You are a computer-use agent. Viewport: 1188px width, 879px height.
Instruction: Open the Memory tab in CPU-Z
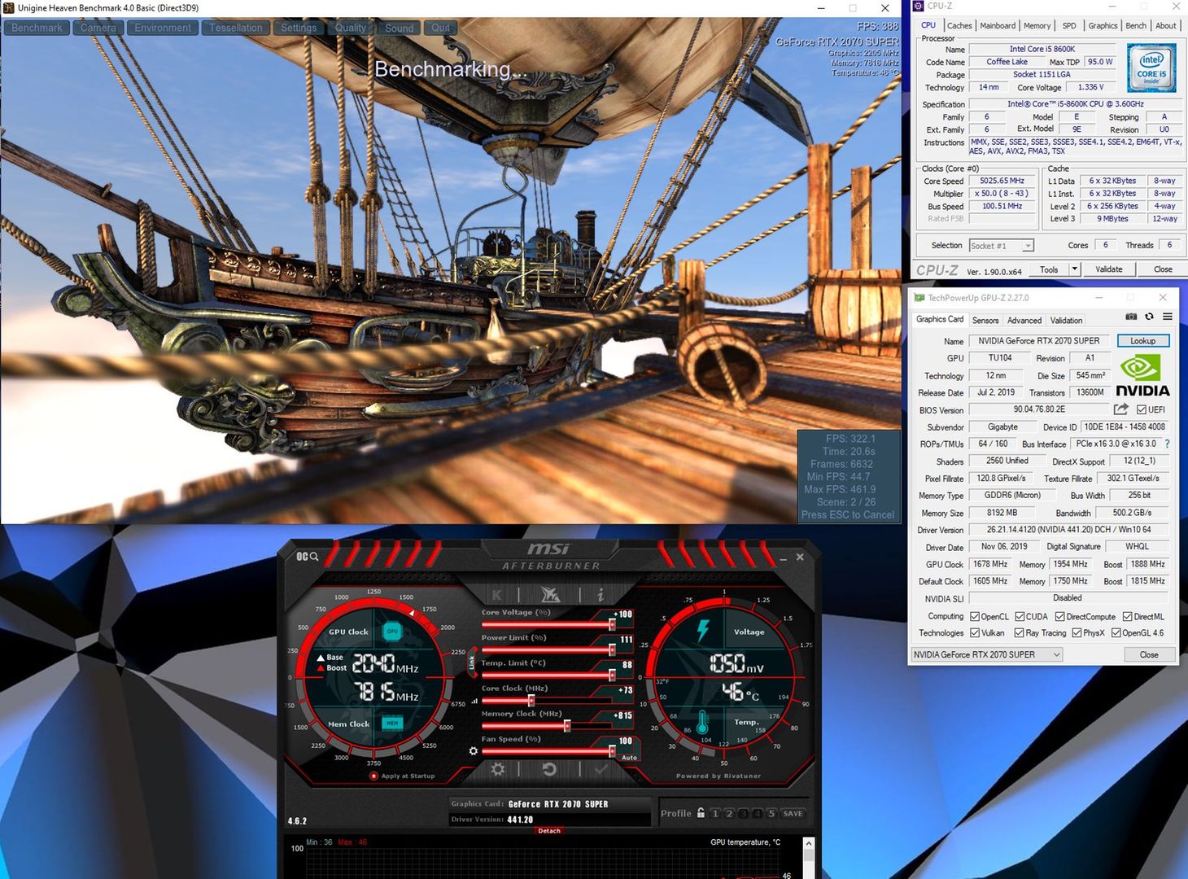(1037, 26)
